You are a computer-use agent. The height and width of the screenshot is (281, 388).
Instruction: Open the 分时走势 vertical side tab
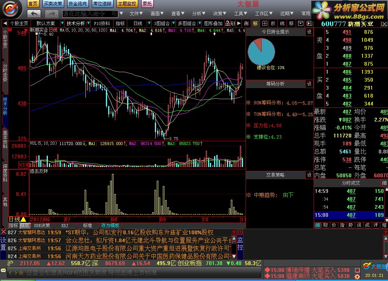[x=5, y=73]
